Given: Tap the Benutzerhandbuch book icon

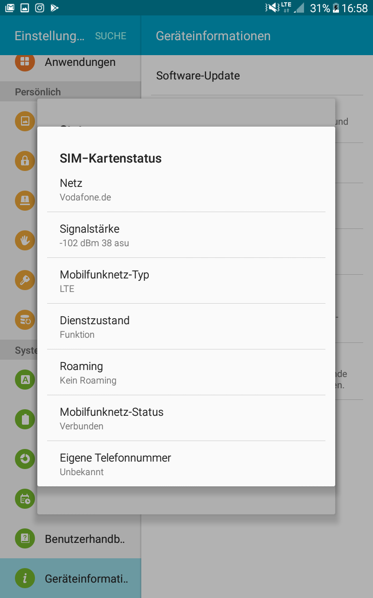Looking at the screenshot, I should click(25, 539).
